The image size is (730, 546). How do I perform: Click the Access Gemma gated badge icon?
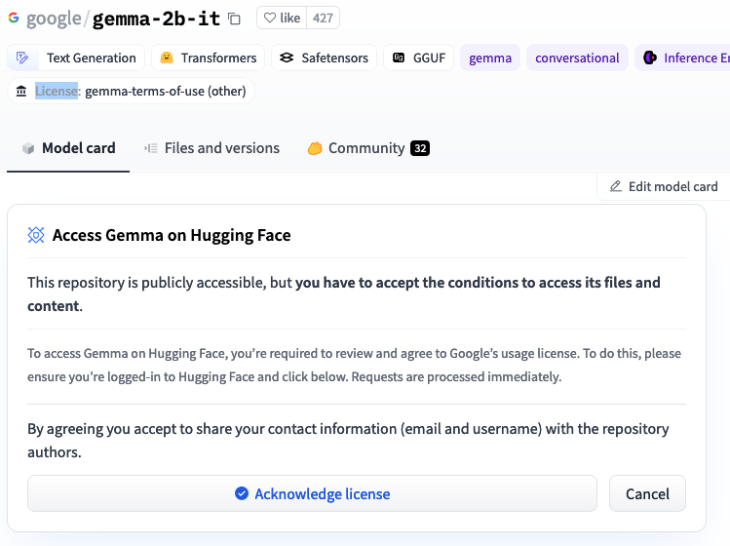[36, 235]
